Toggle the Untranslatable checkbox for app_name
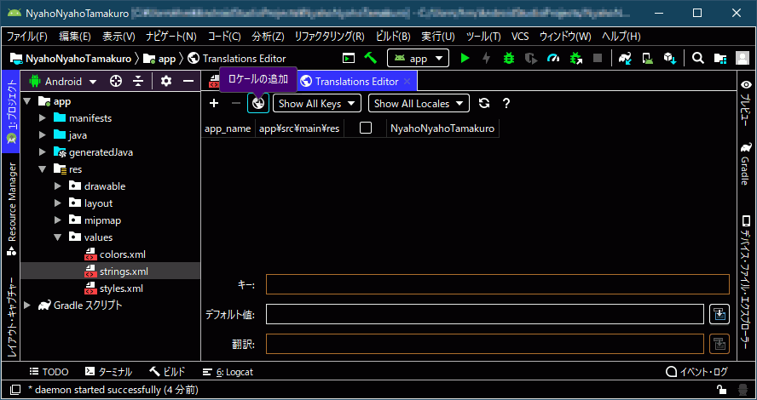The image size is (757, 400). pyautogui.click(x=366, y=128)
